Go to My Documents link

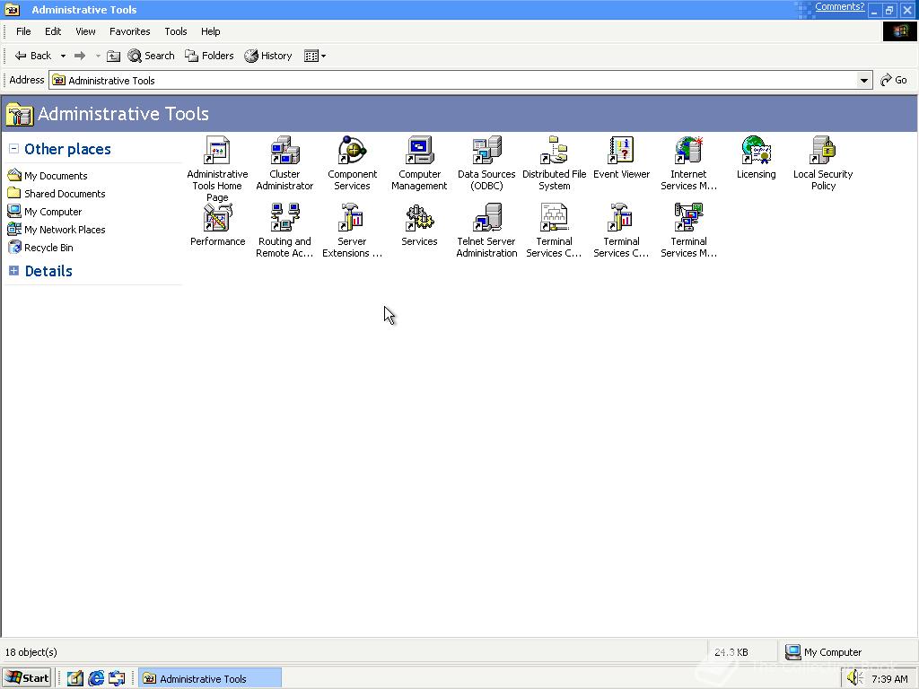[x=56, y=176]
